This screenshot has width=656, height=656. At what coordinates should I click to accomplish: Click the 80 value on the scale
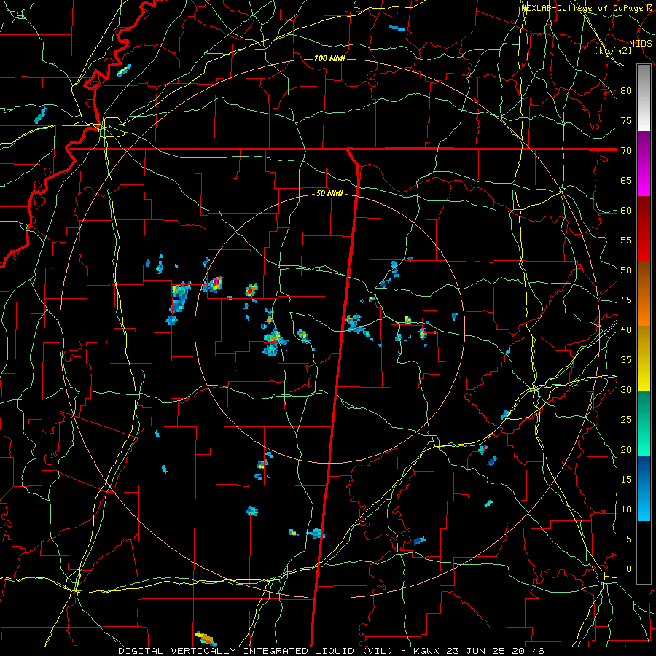point(626,91)
